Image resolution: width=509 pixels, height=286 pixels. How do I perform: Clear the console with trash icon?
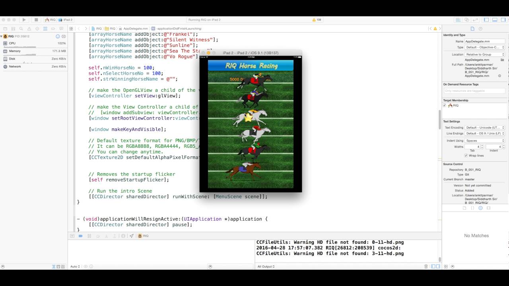[426, 267]
